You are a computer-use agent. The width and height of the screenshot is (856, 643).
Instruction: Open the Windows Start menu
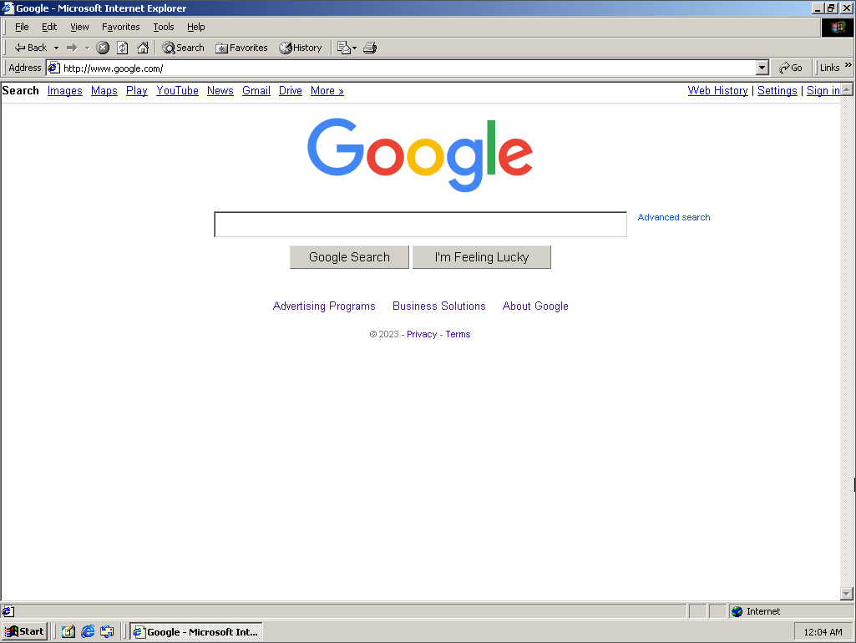tap(24, 631)
